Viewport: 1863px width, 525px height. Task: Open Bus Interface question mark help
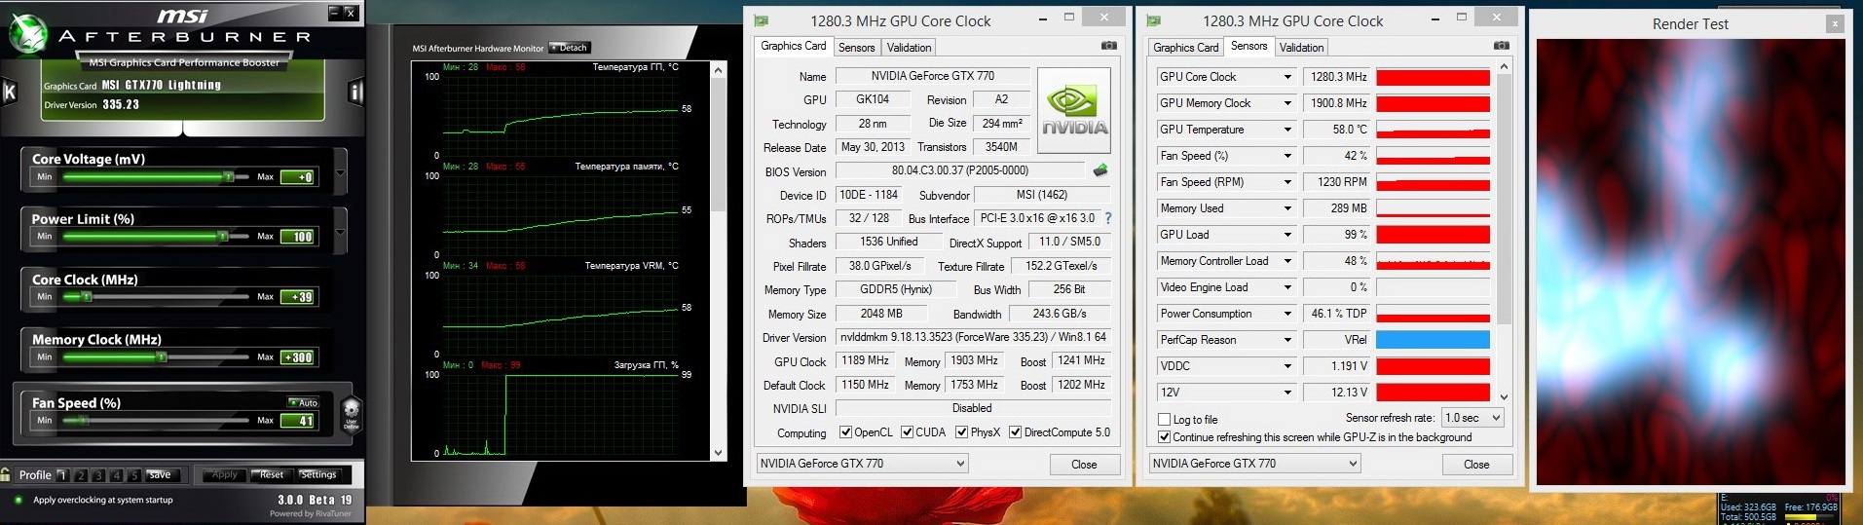click(x=1107, y=218)
